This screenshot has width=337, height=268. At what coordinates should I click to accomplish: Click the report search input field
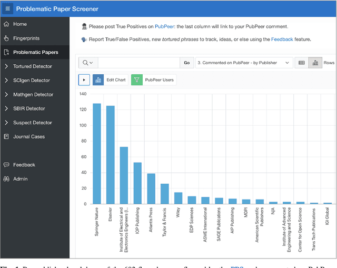pos(138,63)
